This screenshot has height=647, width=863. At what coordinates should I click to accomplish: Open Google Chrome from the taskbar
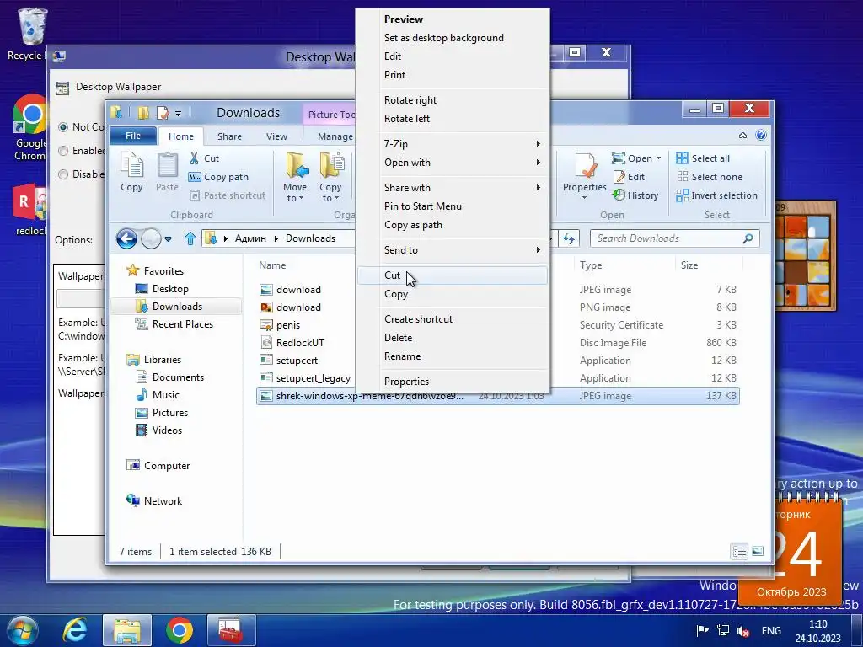click(180, 630)
